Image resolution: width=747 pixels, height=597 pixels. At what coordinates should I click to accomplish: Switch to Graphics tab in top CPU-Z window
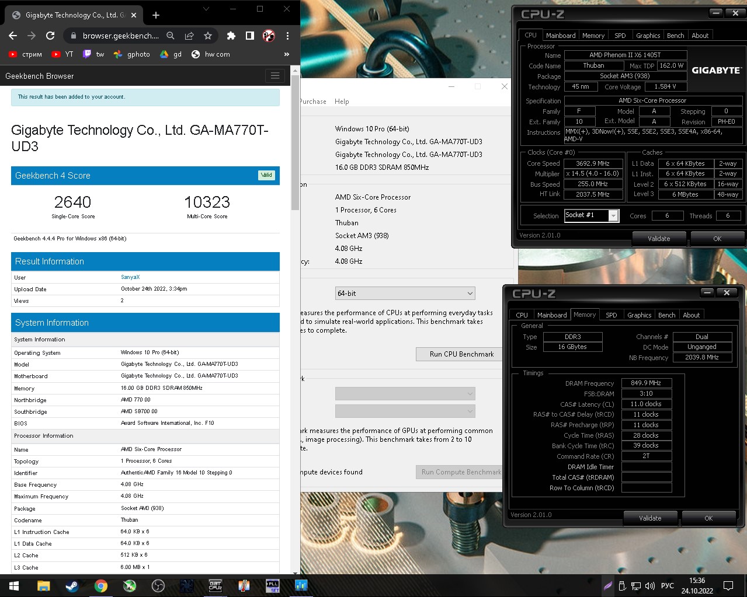648,36
